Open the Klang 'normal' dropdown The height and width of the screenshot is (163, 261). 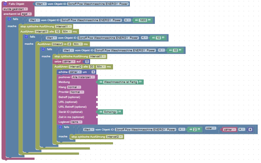(74, 87)
